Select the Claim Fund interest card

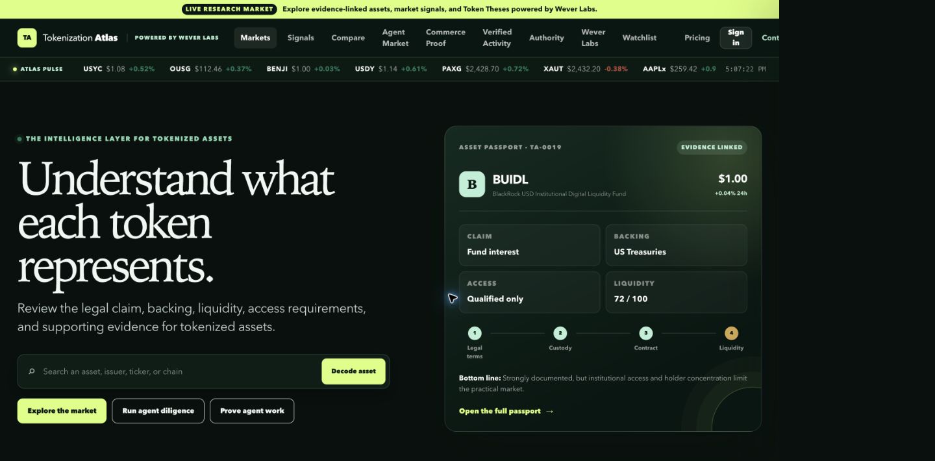click(529, 245)
